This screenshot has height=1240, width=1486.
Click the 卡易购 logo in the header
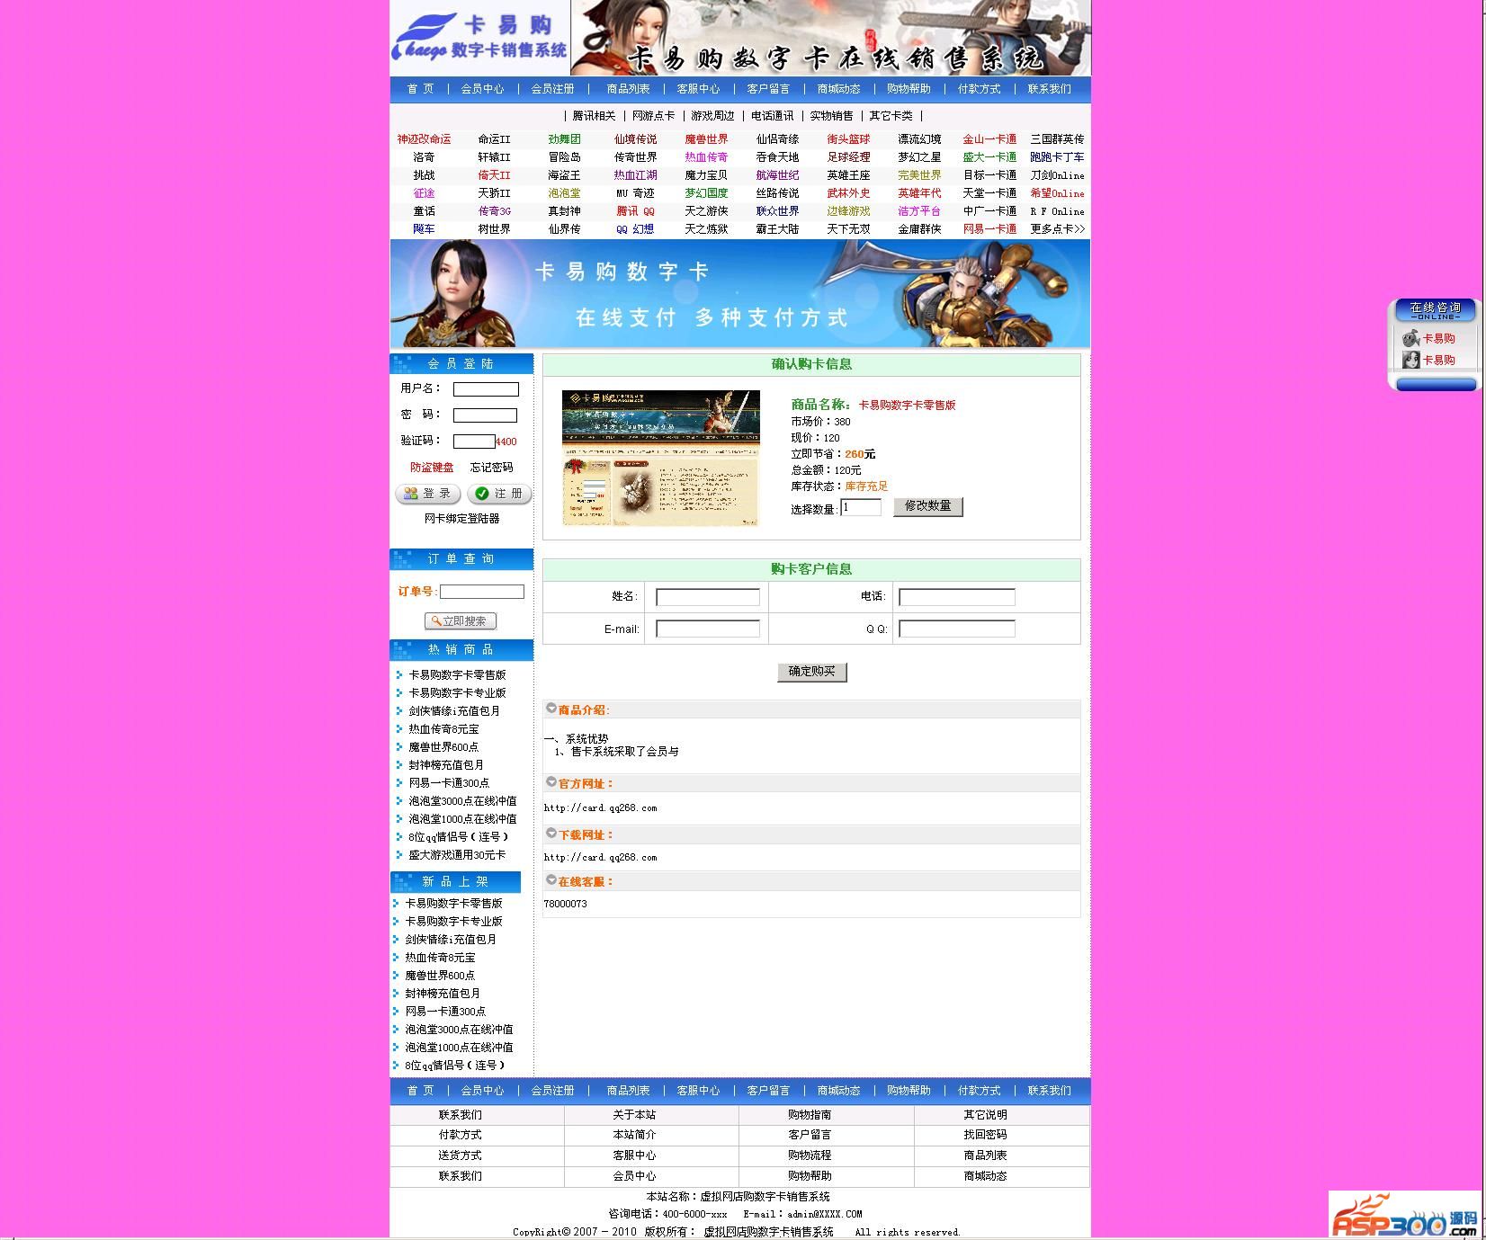pos(479,38)
